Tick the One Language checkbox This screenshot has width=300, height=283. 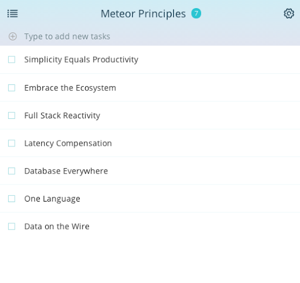pyautogui.click(x=12, y=199)
